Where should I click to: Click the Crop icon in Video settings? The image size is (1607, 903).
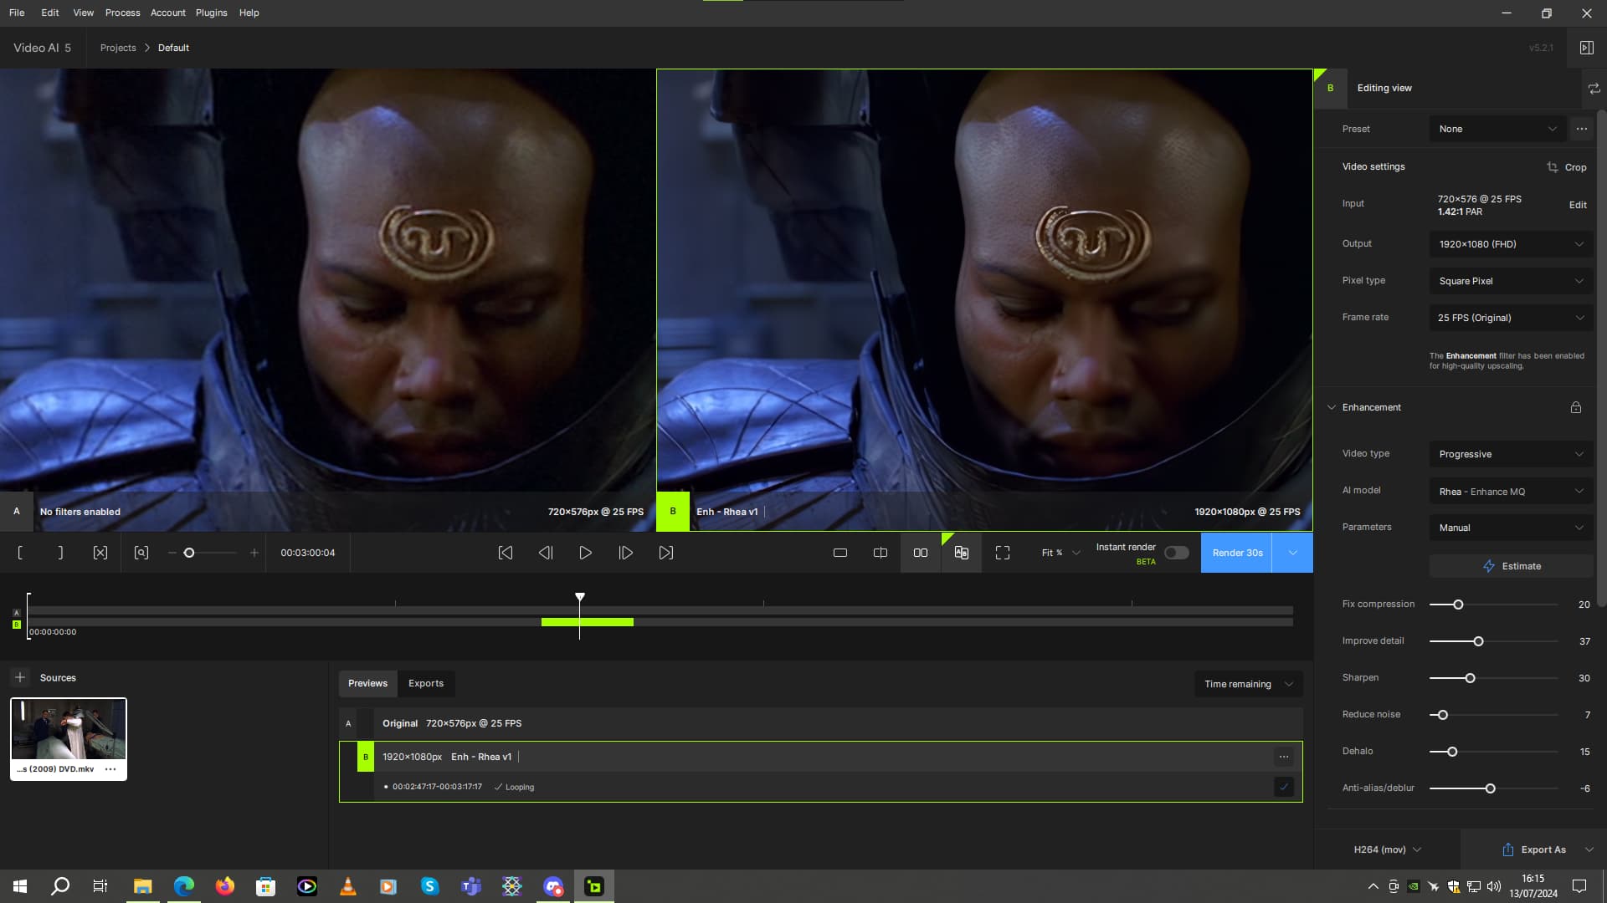1553,167
